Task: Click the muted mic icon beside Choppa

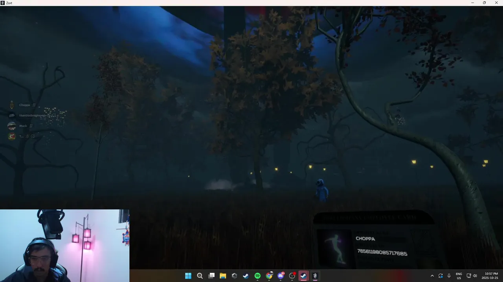Action: 34,105
